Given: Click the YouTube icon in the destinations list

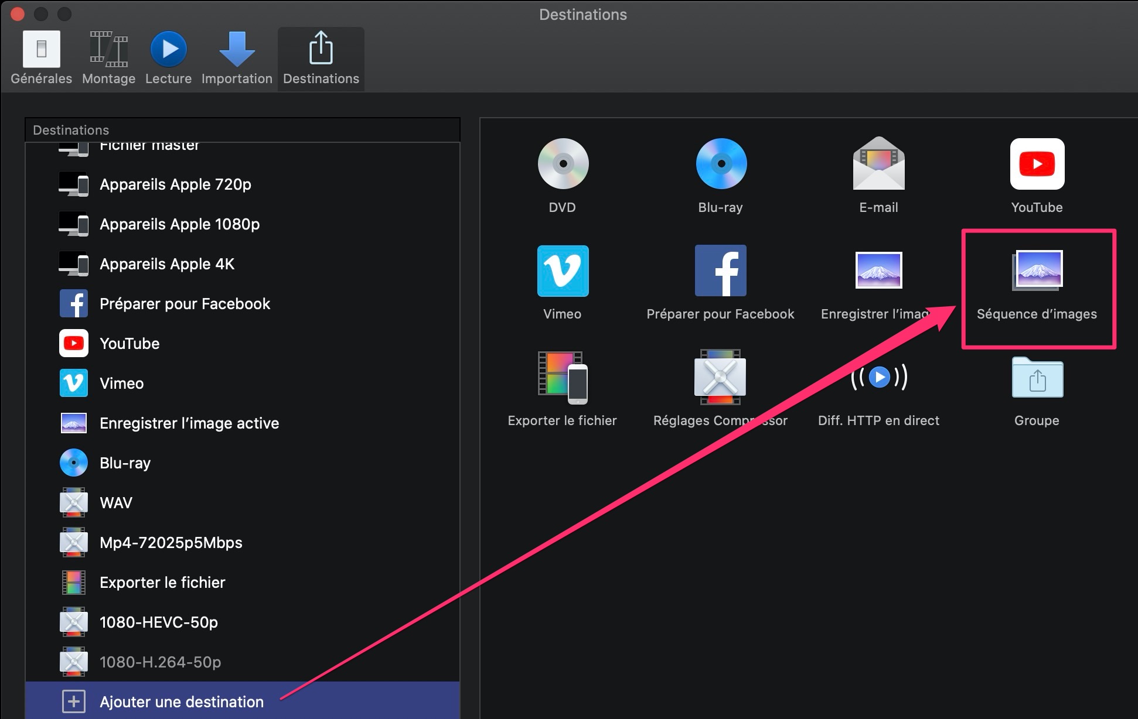Looking at the screenshot, I should [74, 344].
